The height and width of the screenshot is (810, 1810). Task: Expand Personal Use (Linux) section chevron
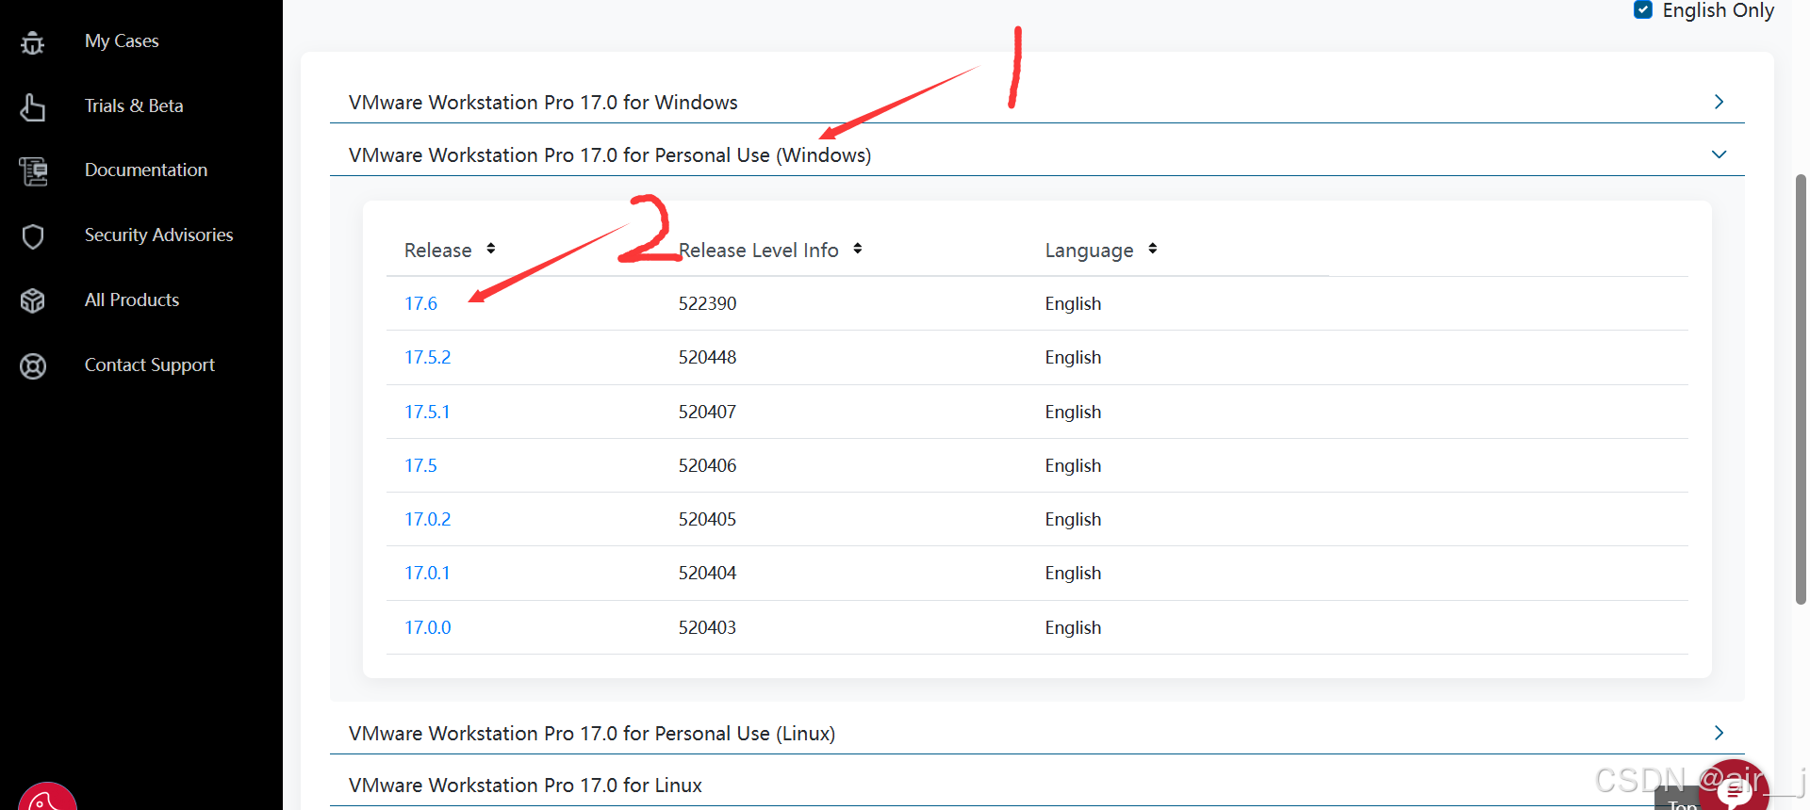click(1719, 733)
